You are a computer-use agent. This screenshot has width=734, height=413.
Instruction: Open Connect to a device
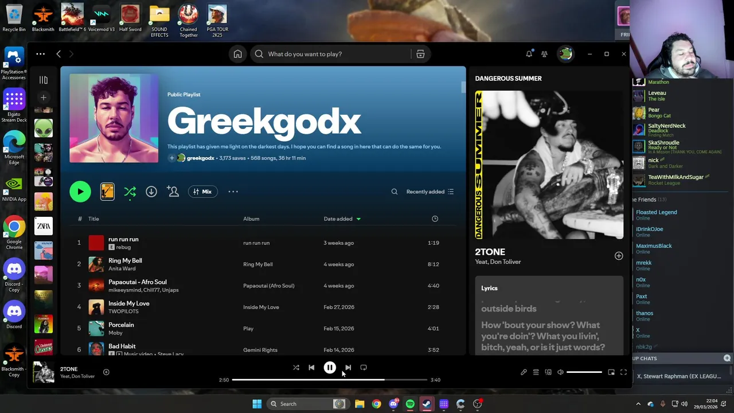click(x=548, y=372)
